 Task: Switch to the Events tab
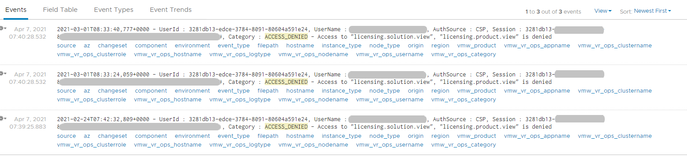click(x=16, y=10)
